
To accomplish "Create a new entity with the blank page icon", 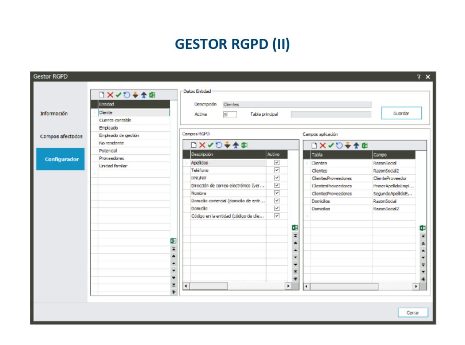I will (x=102, y=95).
